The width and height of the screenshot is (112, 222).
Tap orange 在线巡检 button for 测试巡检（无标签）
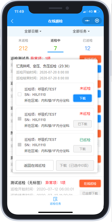pos(90,183)
